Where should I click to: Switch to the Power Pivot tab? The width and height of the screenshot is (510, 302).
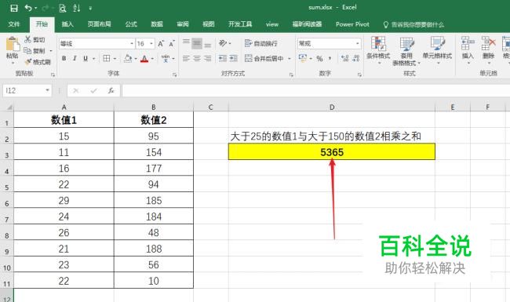352,24
